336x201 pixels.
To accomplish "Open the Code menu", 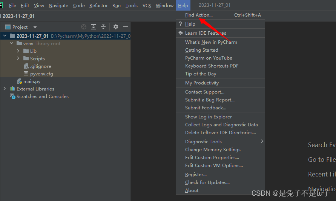I will point(79,6).
